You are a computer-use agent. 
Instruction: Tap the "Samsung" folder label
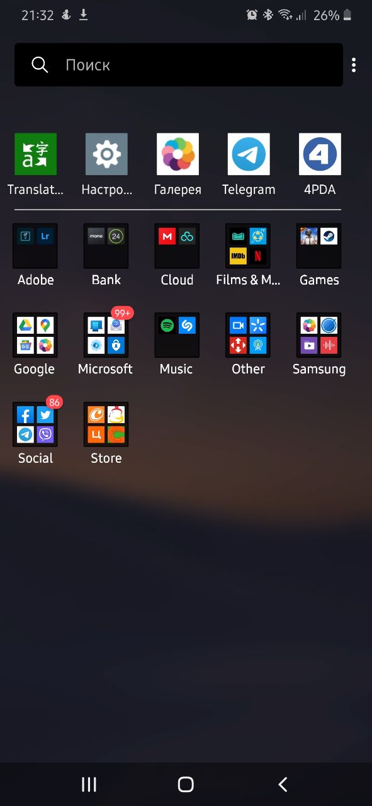(319, 369)
